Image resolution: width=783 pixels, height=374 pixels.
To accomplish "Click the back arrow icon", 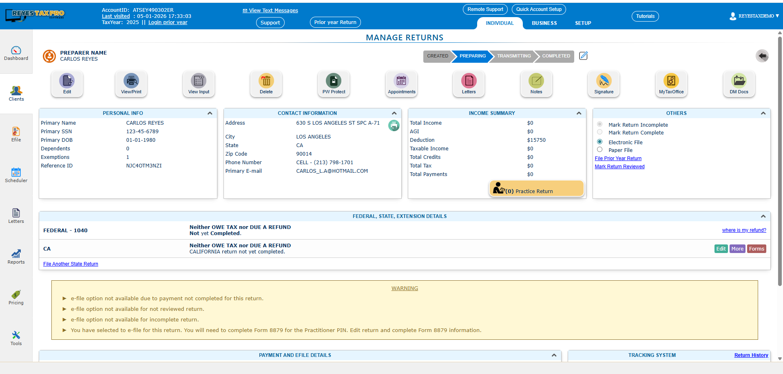I will pyautogui.click(x=762, y=56).
